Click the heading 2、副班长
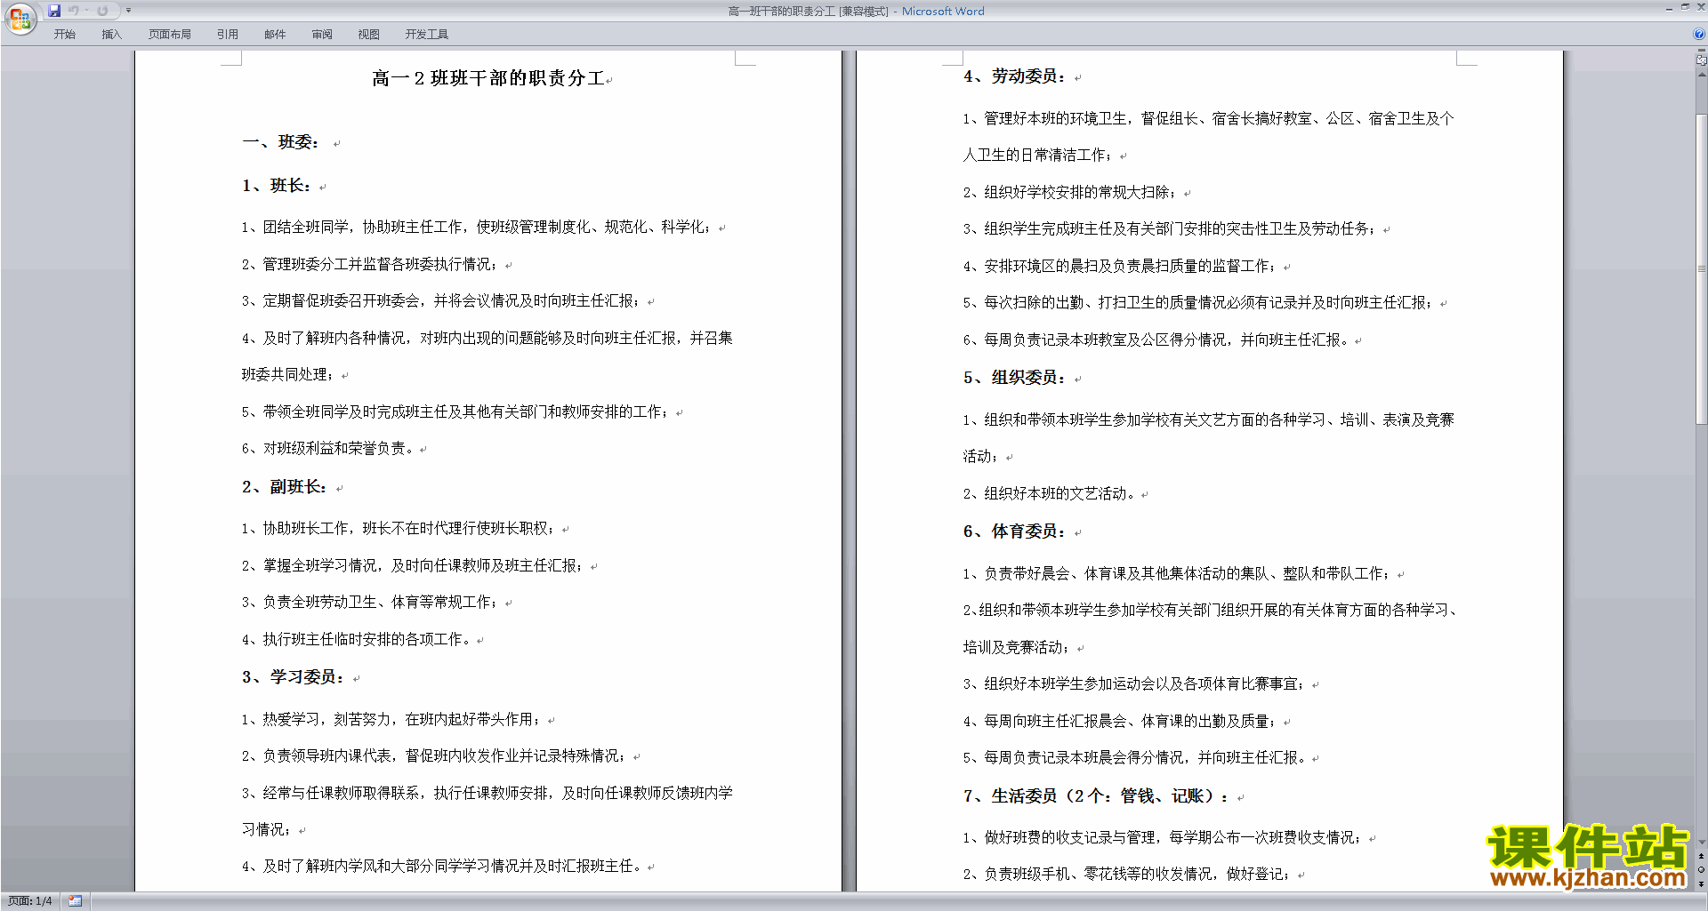The image size is (1708, 911). click(x=285, y=487)
